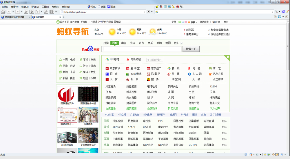
Task: Switch to the 淘宝 search tab
Action: tap(124, 43)
